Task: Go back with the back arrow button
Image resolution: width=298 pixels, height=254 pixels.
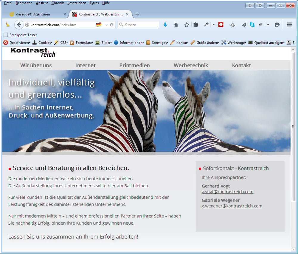Action: click(x=19, y=25)
